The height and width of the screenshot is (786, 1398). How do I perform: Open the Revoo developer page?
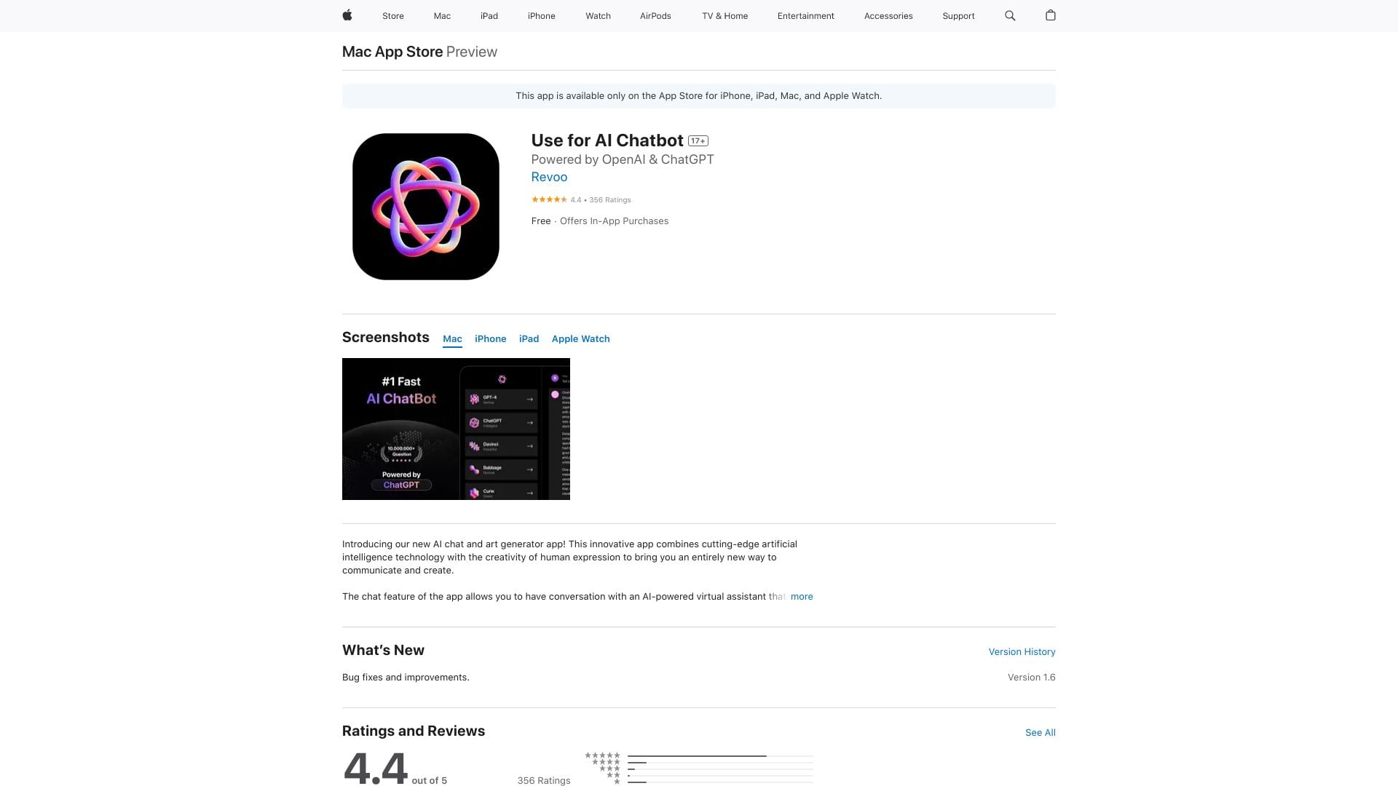pyautogui.click(x=550, y=177)
